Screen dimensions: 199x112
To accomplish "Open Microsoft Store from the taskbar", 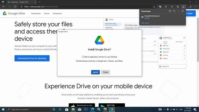I will coord(67,110).
